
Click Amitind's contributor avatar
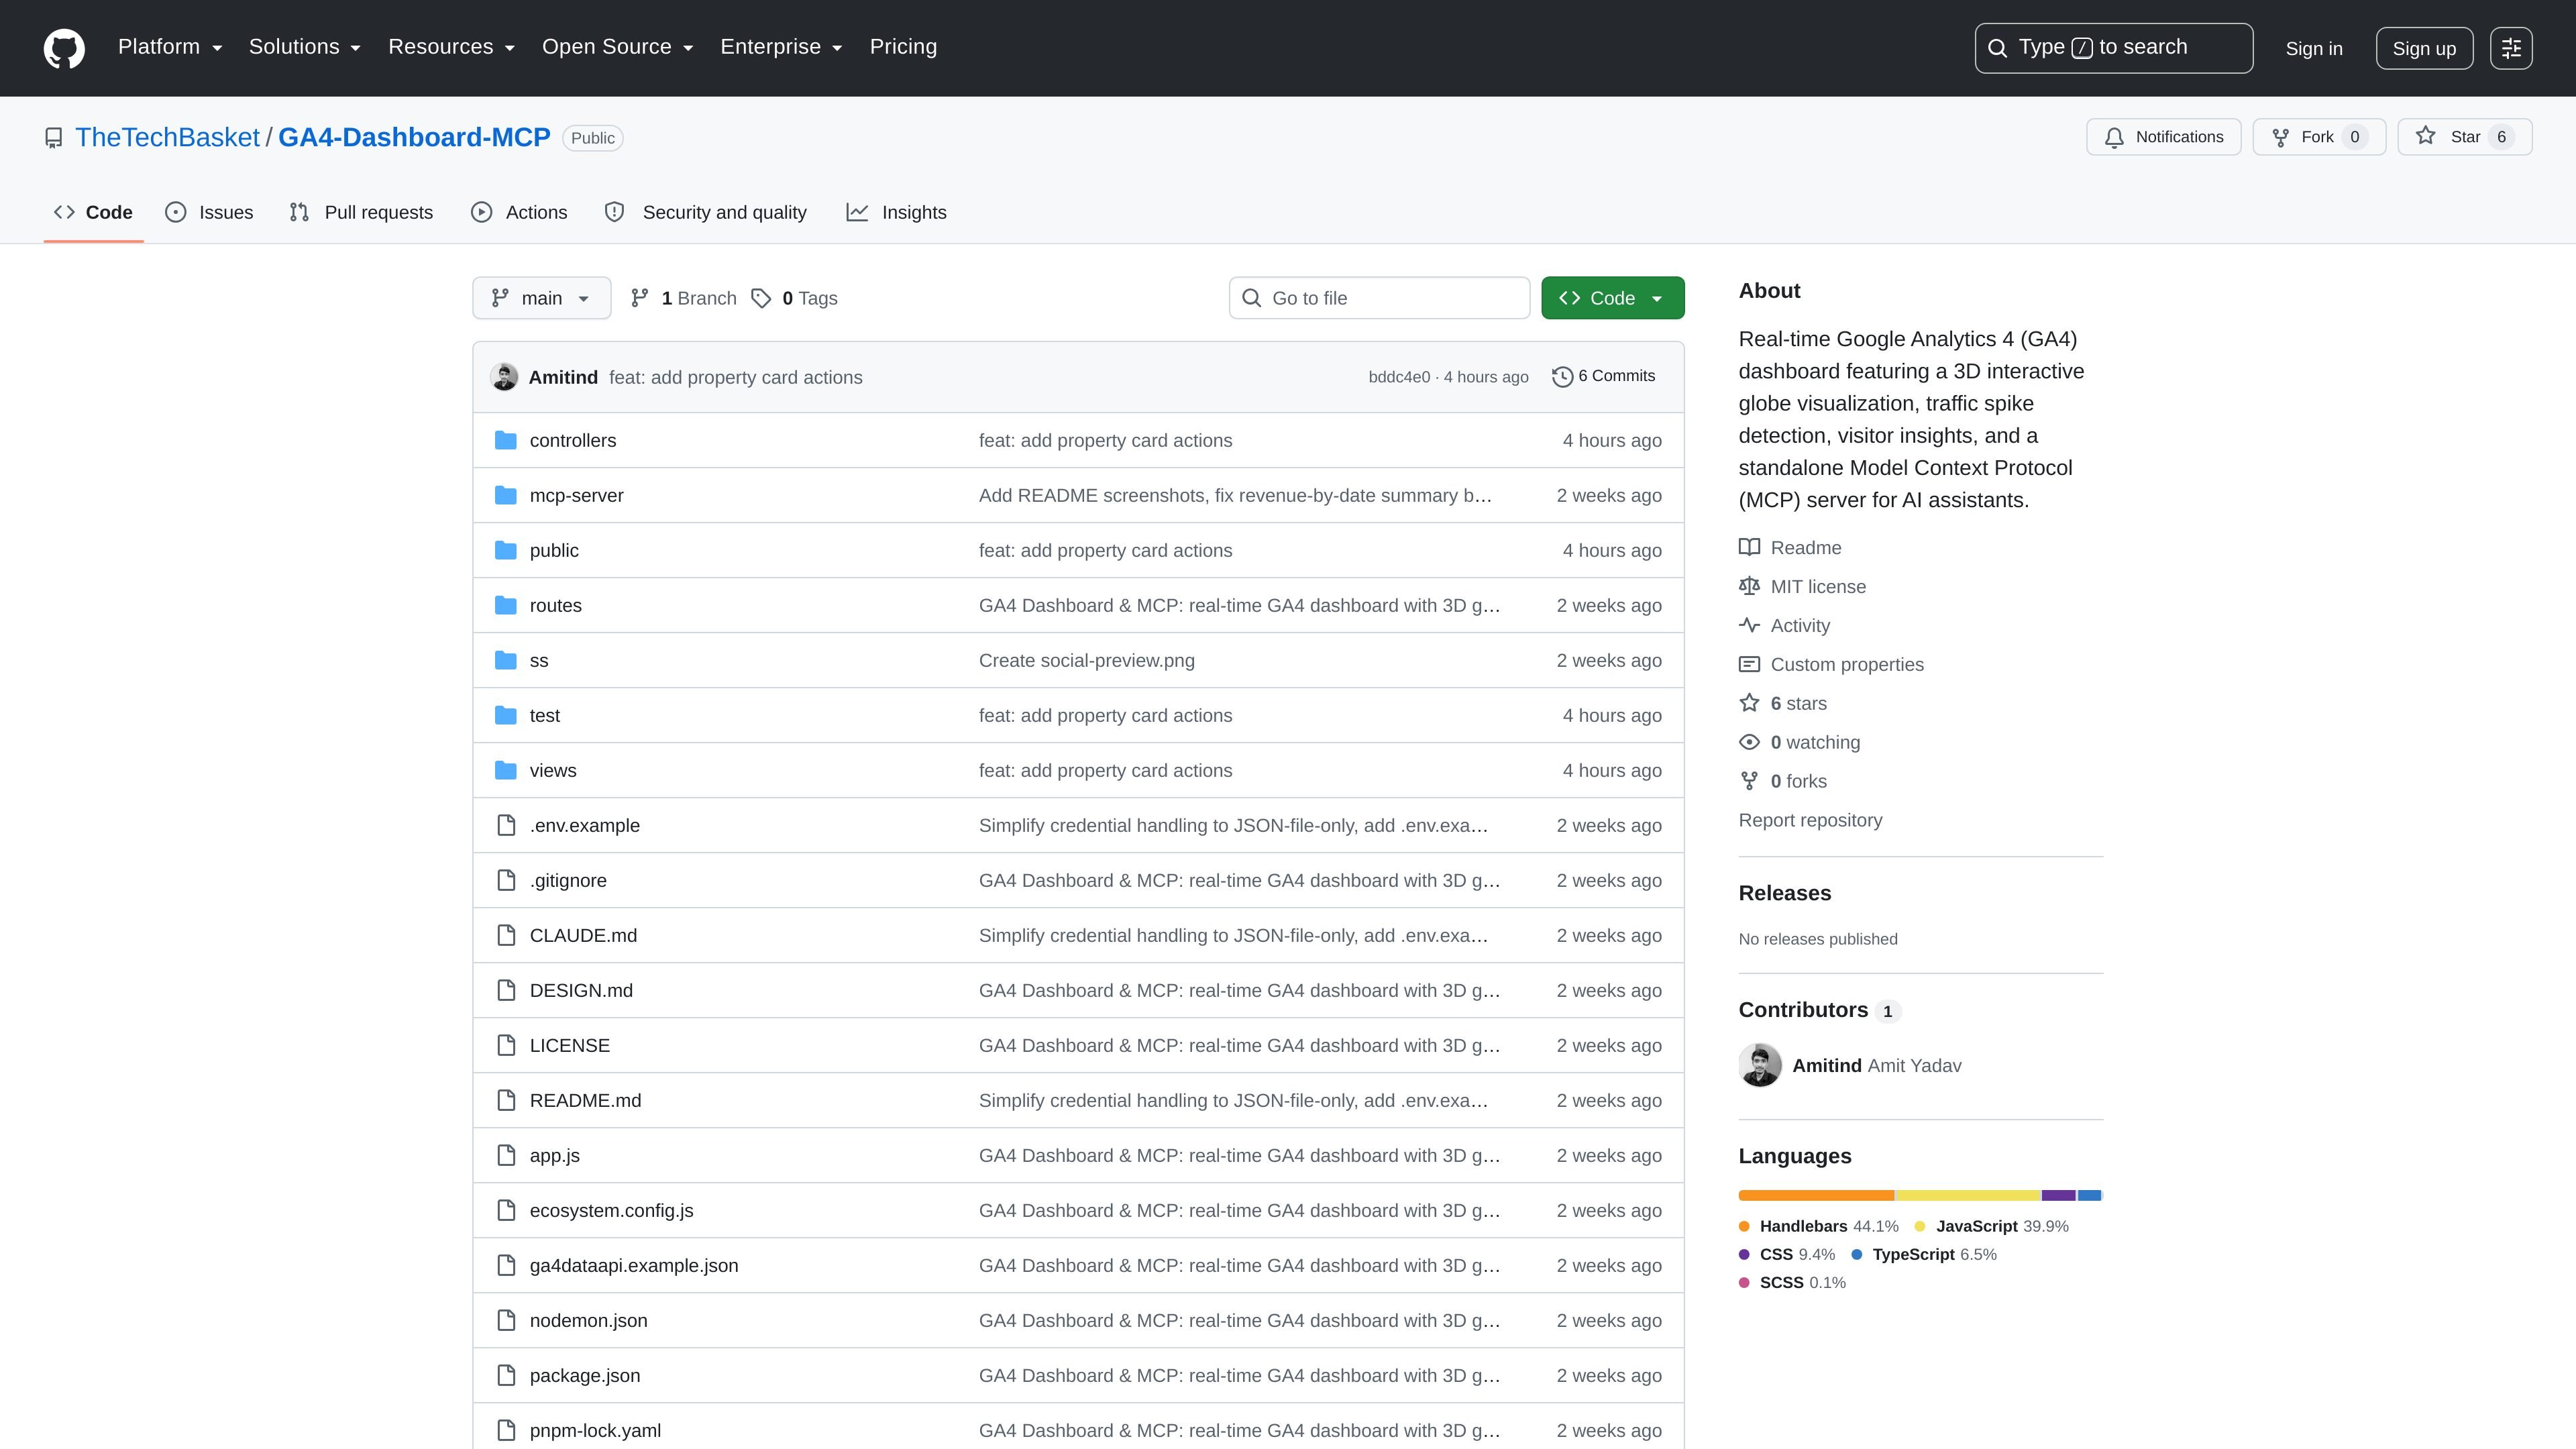tap(1760, 1065)
